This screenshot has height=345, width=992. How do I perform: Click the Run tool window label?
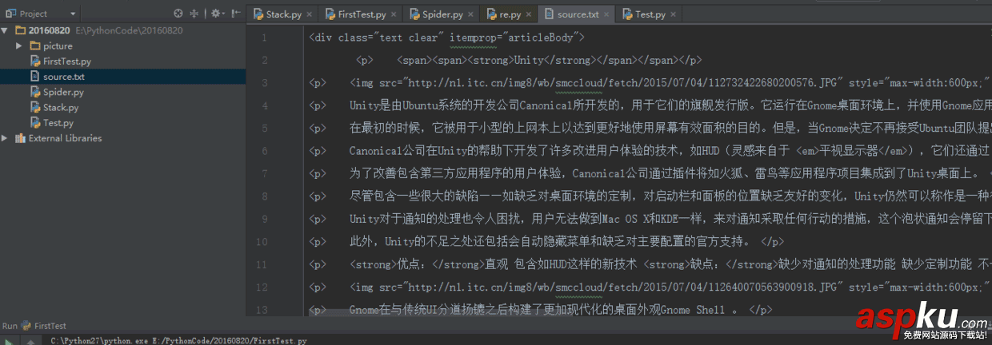coord(10,326)
